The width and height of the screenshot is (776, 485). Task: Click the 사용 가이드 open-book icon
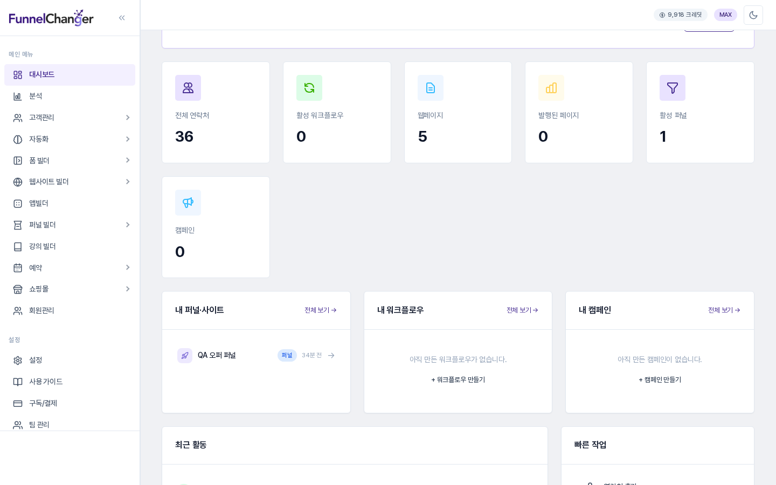pos(18,382)
